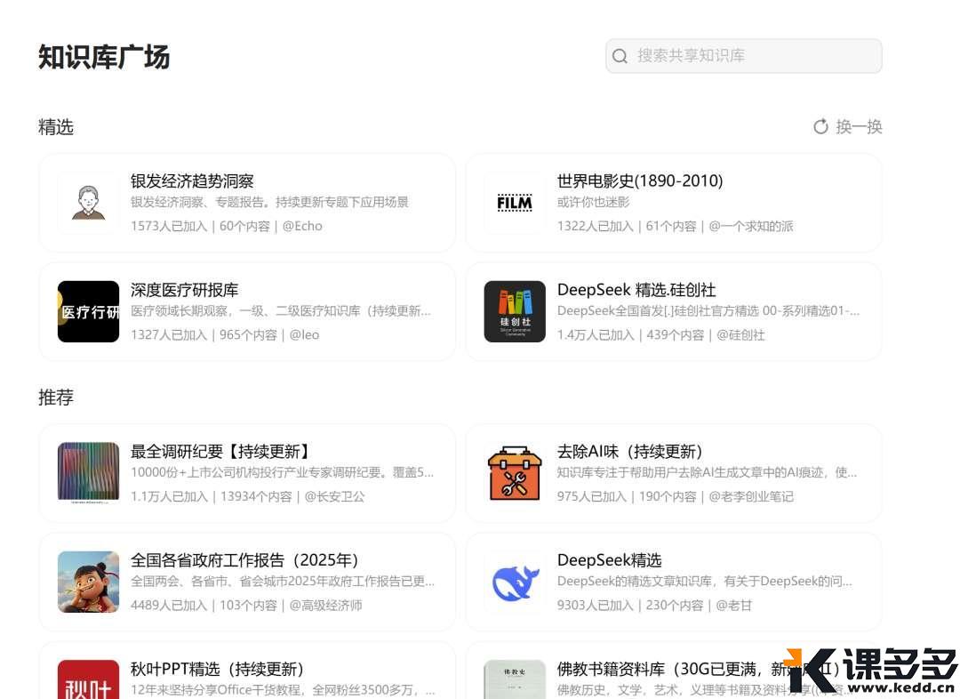960x699 pixels.
Task: Click description starting DeepSeek的精选文章知识库
Action: tap(705, 581)
